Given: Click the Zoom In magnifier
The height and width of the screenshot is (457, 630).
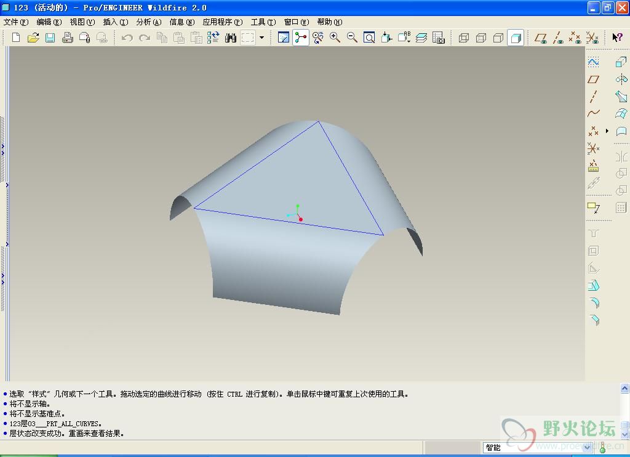Looking at the screenshot, I should point(335,38).
